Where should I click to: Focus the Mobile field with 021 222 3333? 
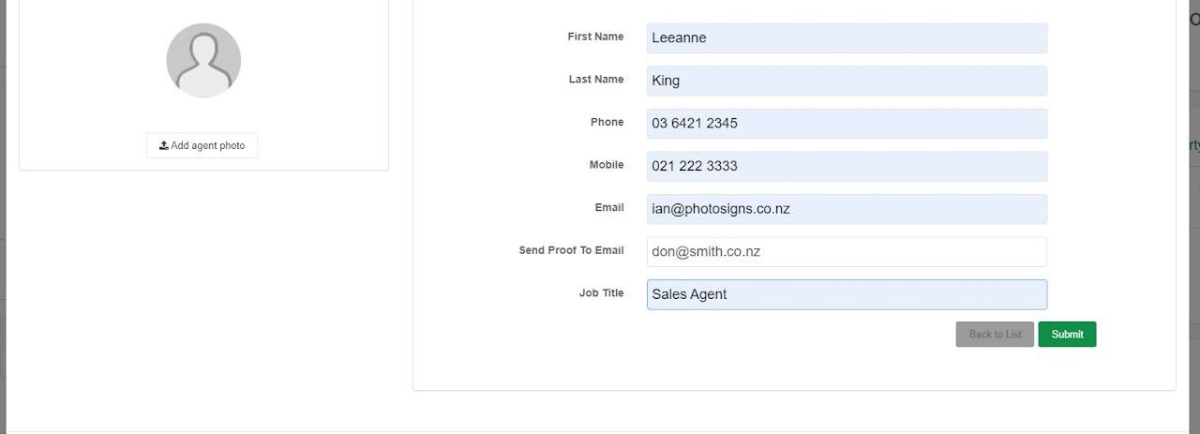(847, 166)
